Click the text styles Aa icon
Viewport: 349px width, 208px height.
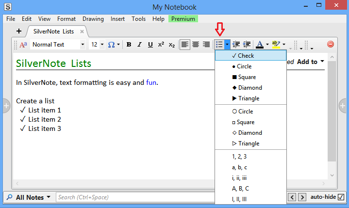pos(23,45)
